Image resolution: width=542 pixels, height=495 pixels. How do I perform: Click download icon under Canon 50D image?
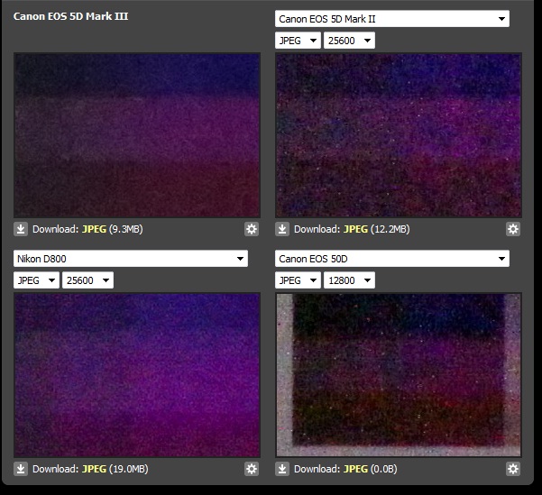pyautogui.click(x=282, y=469)
